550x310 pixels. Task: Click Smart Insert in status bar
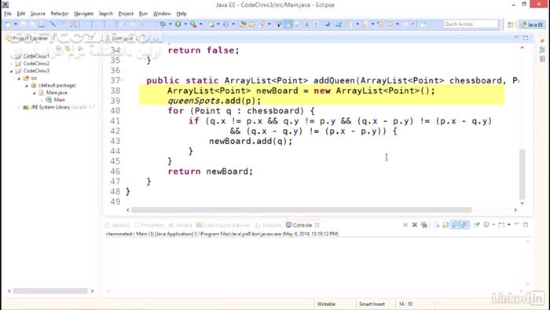372,304
